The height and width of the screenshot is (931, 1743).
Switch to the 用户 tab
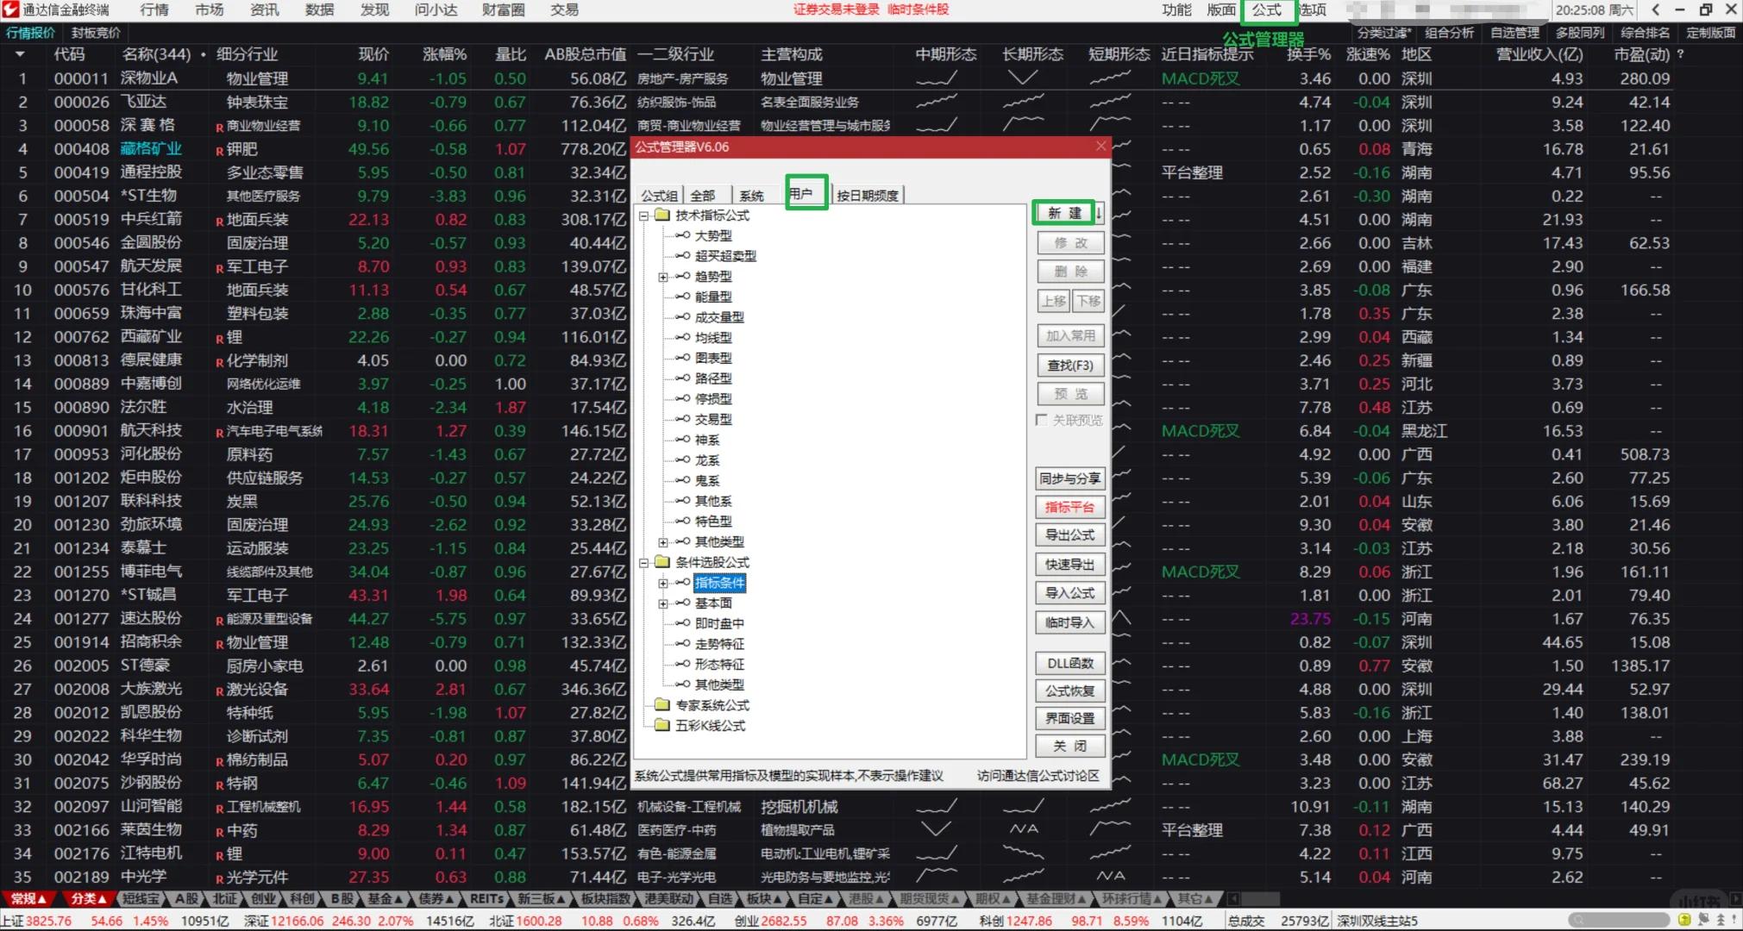[802, 193]
